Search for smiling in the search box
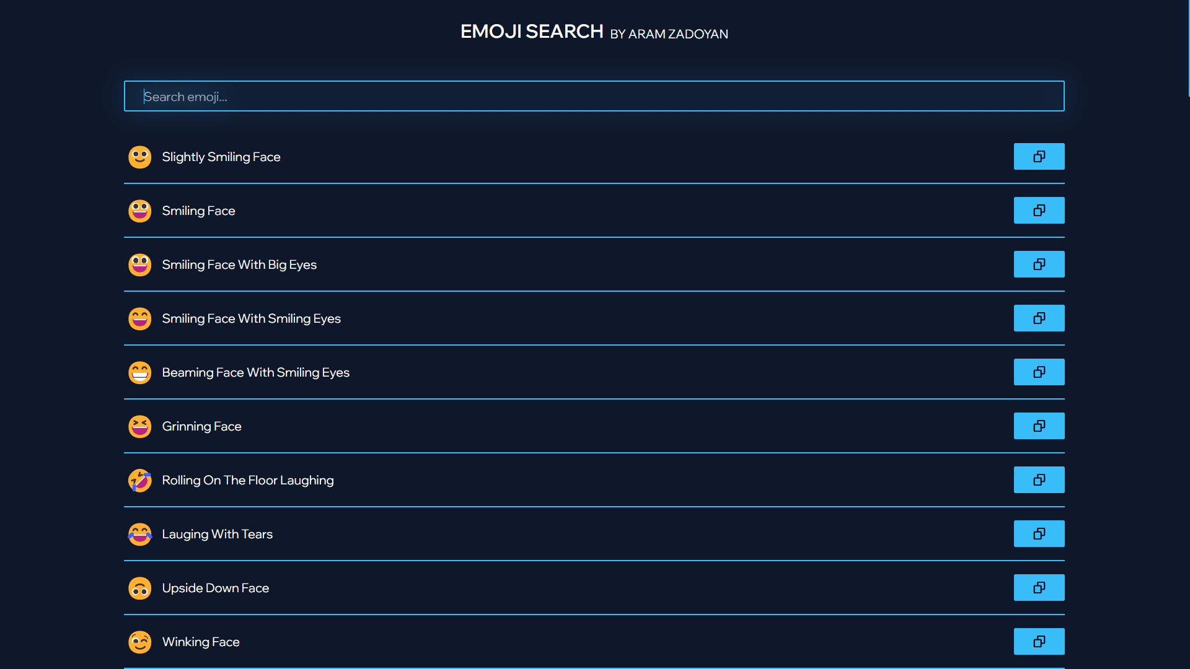 click(x=595, y=97)
